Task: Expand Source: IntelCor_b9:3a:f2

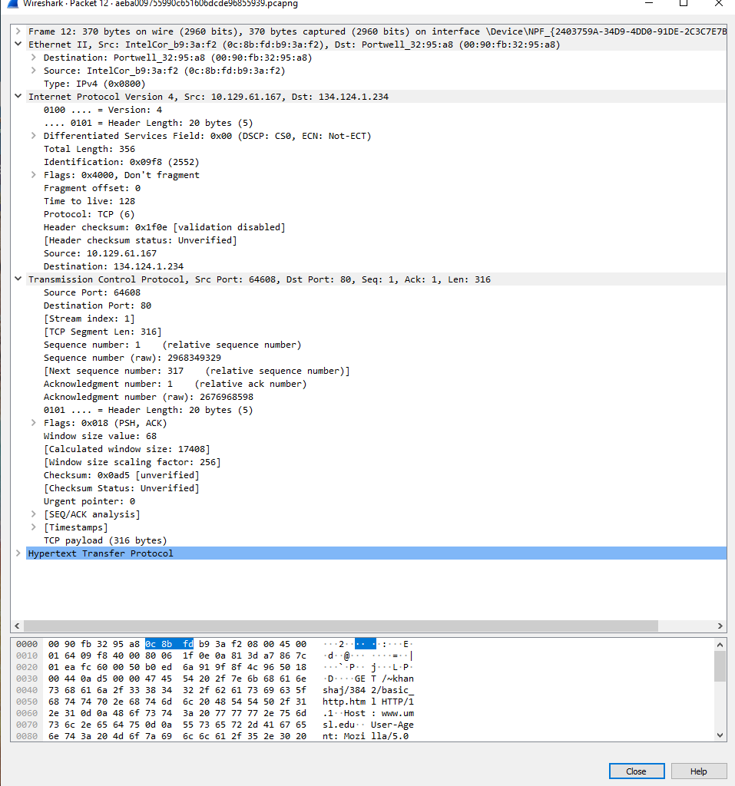Action: (x=31, y=70)
